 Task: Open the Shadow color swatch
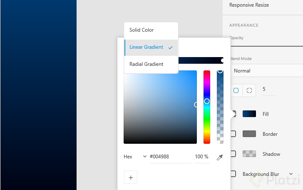pyautogui.click(x=249, y=154)
